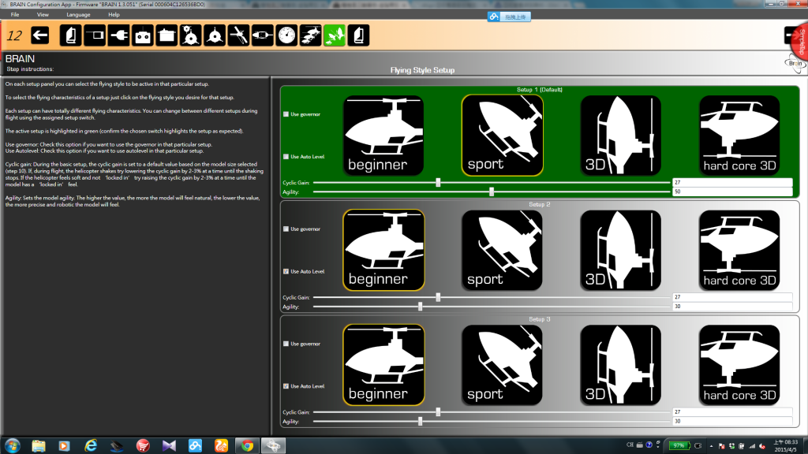Choose sport style in Setup 1
This screenshot has width=808, height=454.
[502, 136]
